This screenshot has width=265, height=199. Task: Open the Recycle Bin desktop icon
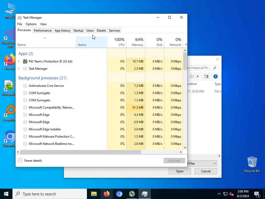[x=252, y=165]
